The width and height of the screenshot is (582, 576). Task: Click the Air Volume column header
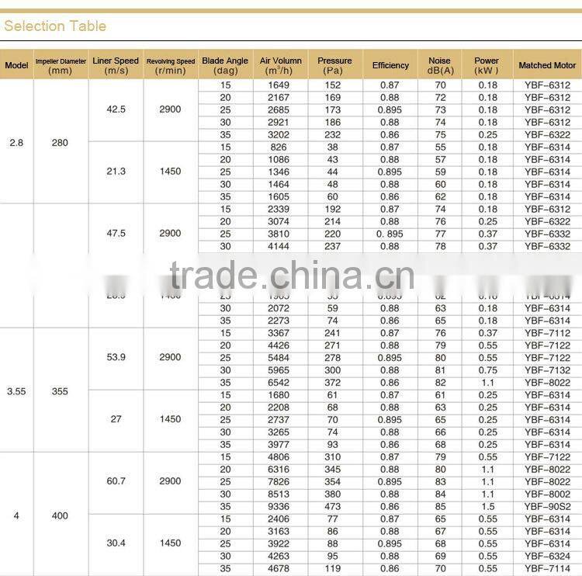281,65
